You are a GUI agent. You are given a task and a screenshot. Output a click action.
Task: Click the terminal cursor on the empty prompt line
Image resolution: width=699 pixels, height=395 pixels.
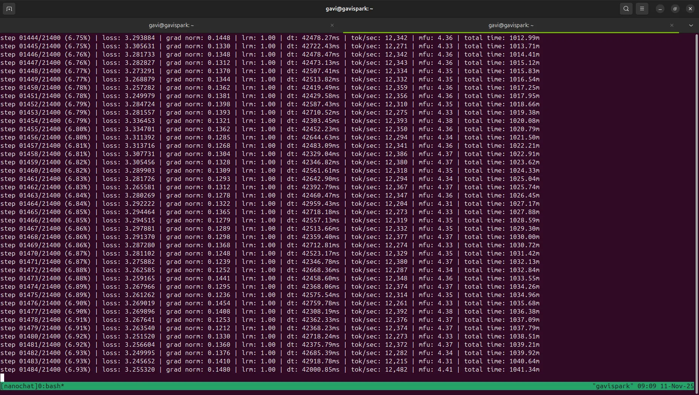(x=2, y=378)
